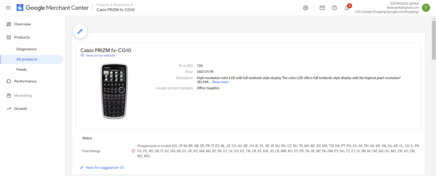Image resolution: width=436 pixels, height=176 pixels.
Task: Click the magic wand fix suggestion icon
Action: coord(82,167)
